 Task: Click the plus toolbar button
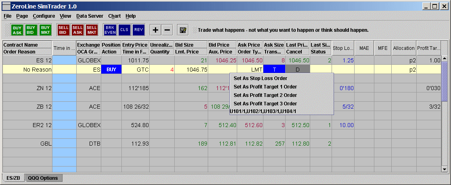(156, 30)
